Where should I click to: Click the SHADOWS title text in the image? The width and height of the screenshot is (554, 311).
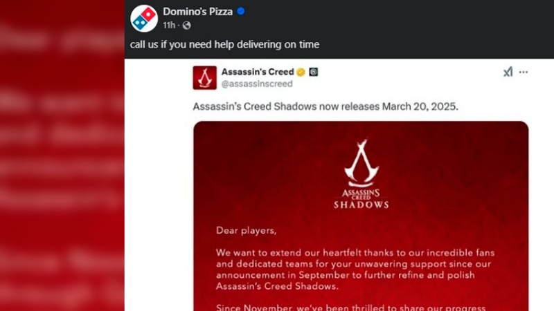coord(361,205)
